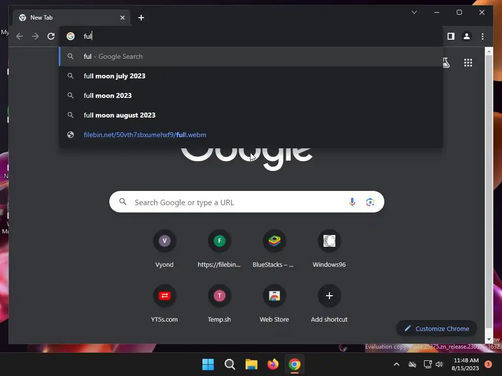
Task: Click the Chrome taskbar icon
Action: point(295,364)
